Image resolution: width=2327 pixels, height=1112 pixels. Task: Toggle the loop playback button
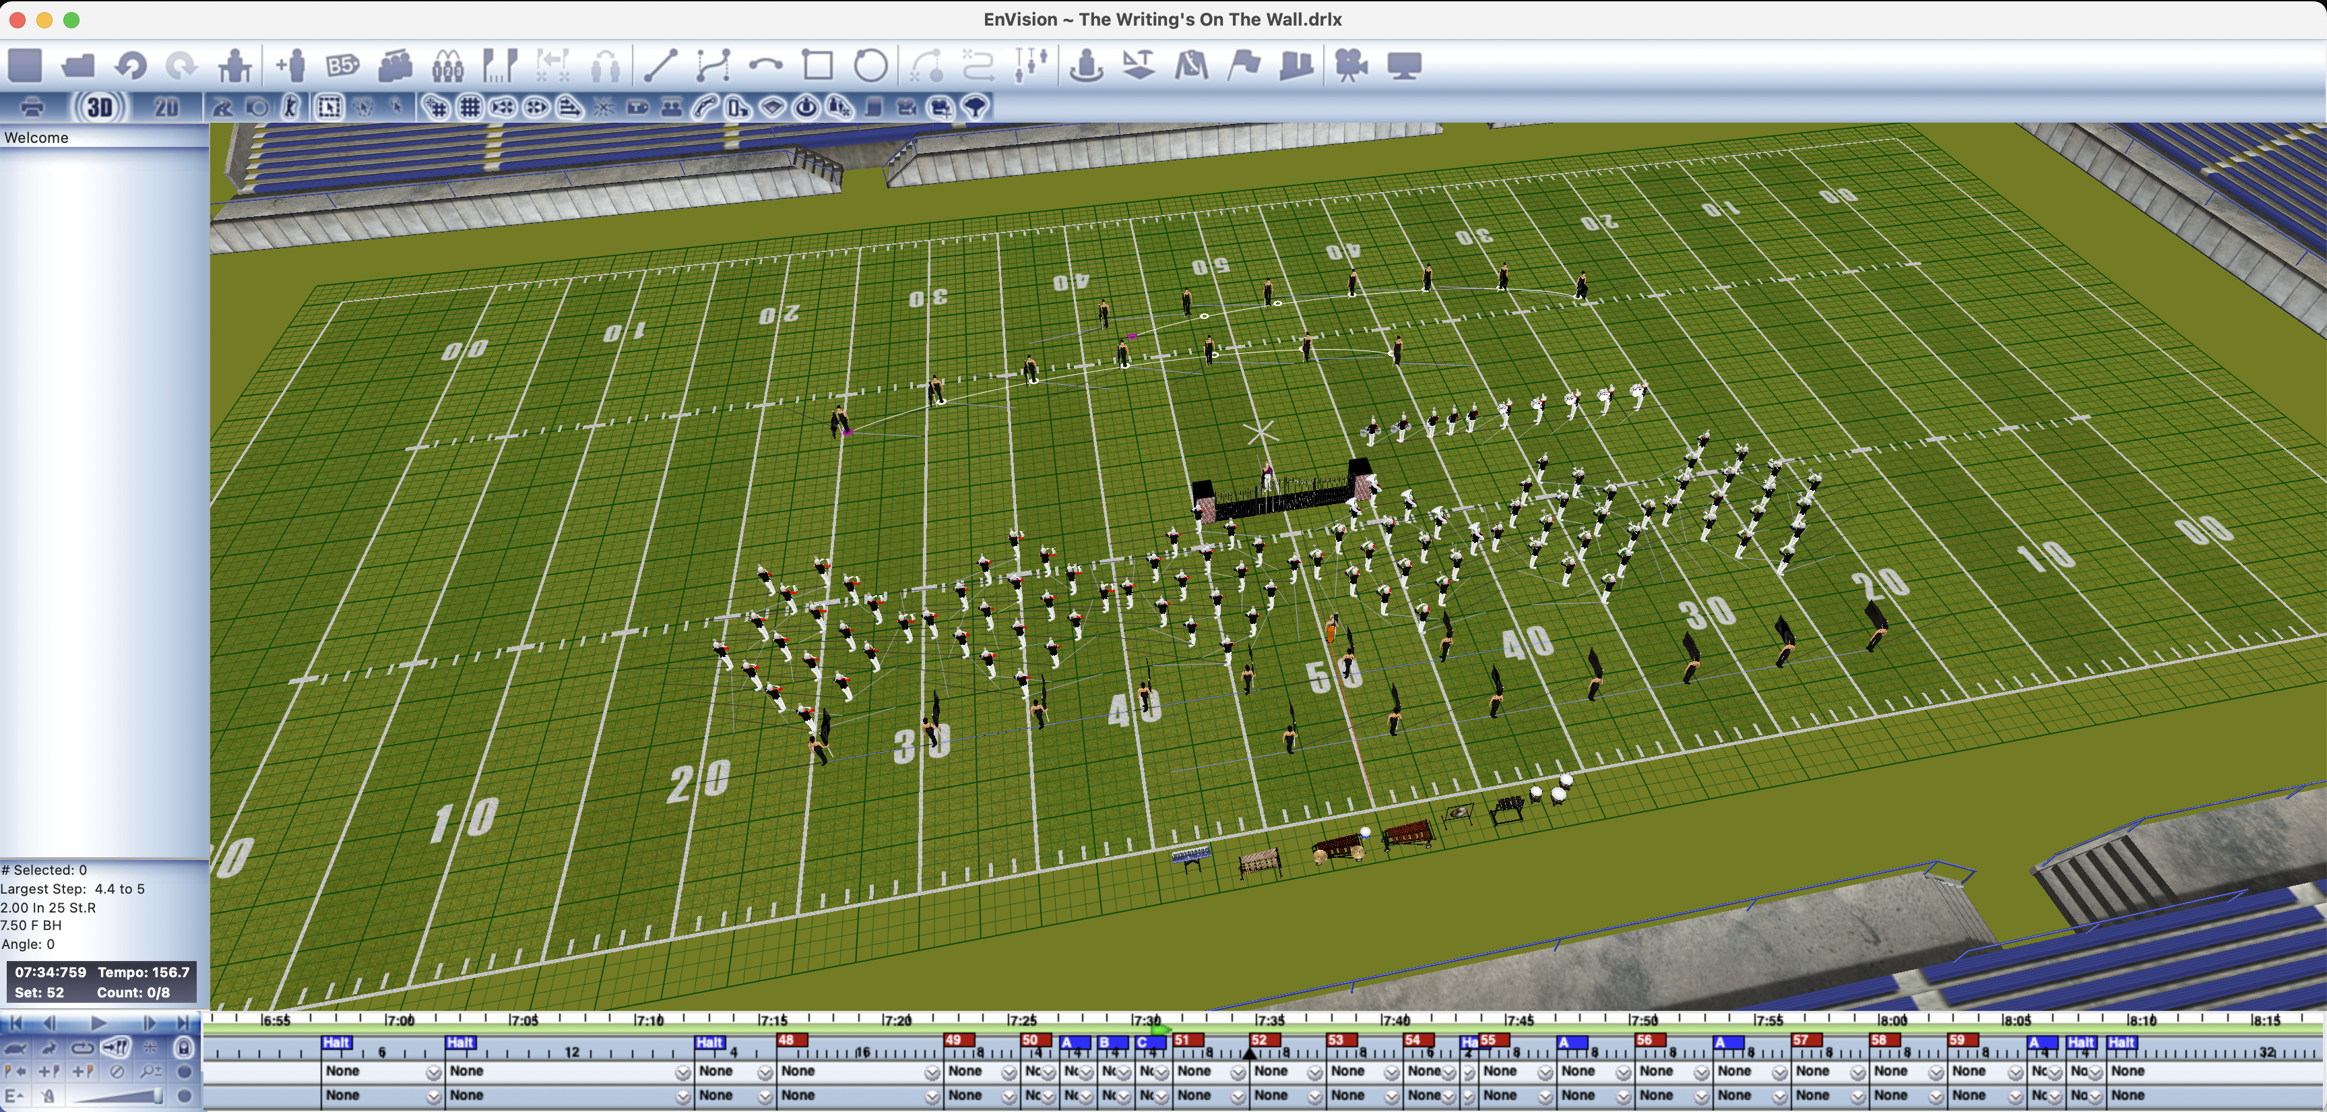[x=82, y=1048]
